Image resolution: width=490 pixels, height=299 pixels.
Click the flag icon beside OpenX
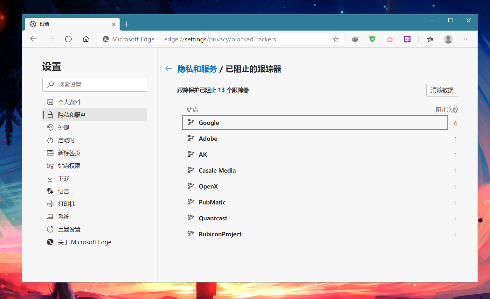pyautogui.click(x=190, y=186)
